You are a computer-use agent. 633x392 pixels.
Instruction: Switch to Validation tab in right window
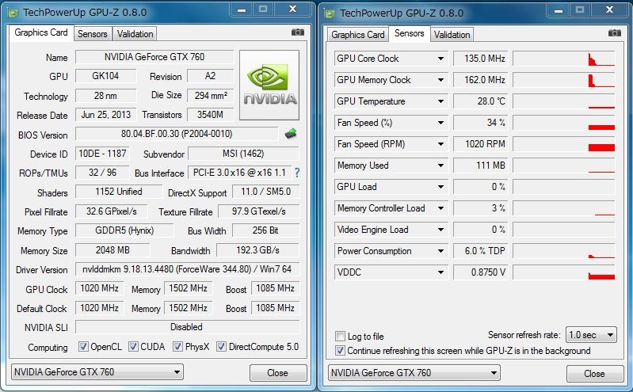click(452, 35)
